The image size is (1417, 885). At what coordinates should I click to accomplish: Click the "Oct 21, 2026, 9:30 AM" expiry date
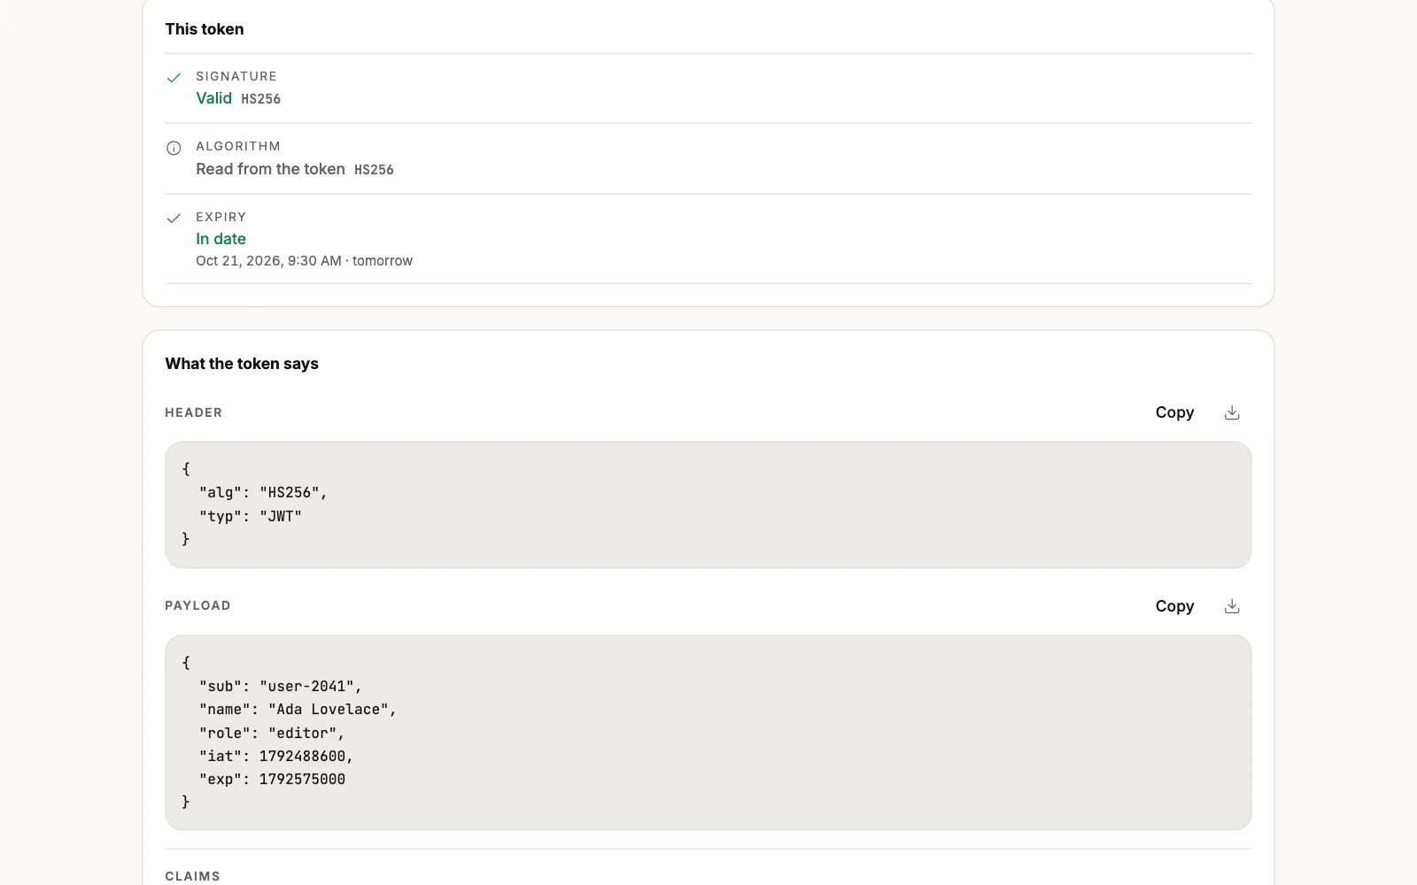(x=268, y=261)
